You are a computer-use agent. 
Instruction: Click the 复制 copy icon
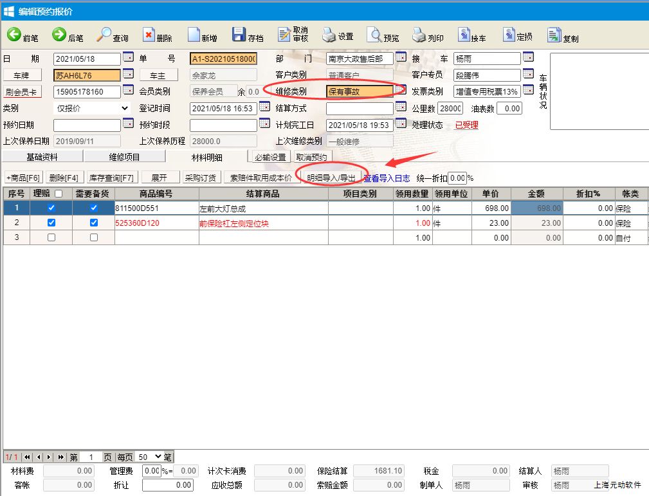coord(554,35)
